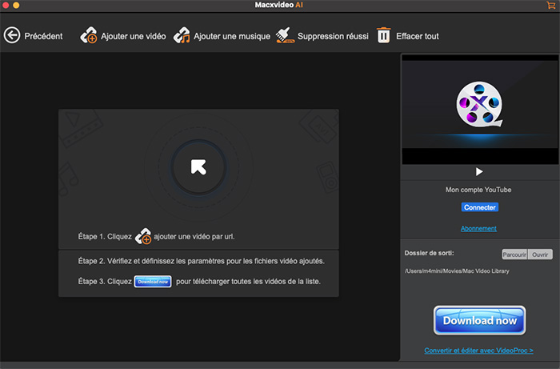Click the Suppression réussi label
This screenshot has height=369, width=560.
[333, 36]
